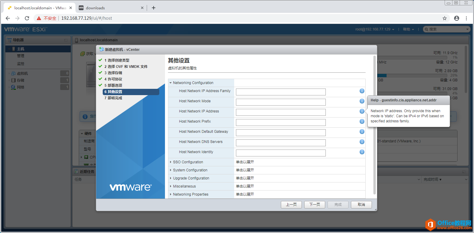This screenshot has width=474, height=233.
Task: Click the Host Network IP Address input field
Action: pos(281,112)
